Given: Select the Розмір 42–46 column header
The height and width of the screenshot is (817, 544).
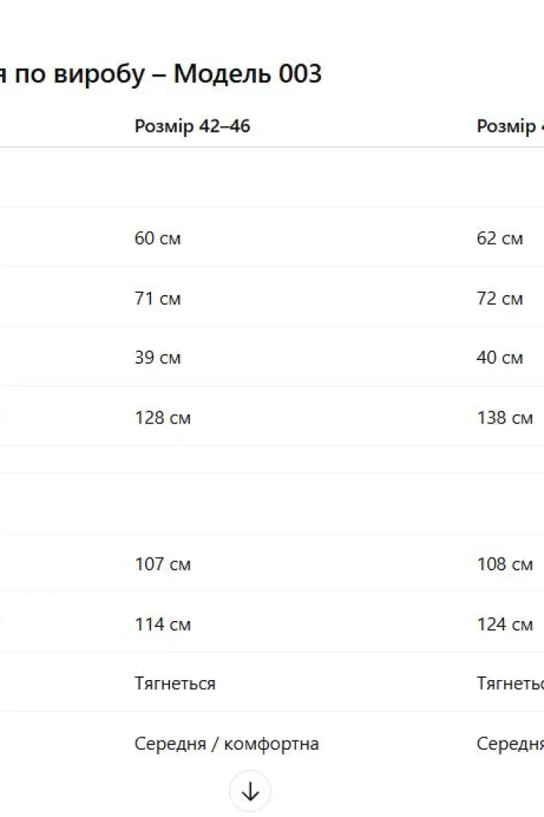Looking at the screenshot, I should [x=192, y=126].
